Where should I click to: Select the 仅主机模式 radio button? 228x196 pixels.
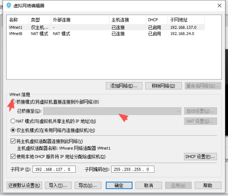click(x=13, y=130)
